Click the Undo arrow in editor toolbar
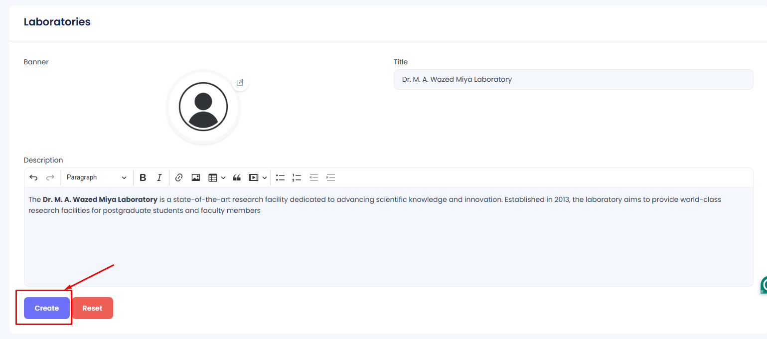This screenshot has height=339, width=767. point(33,177)
